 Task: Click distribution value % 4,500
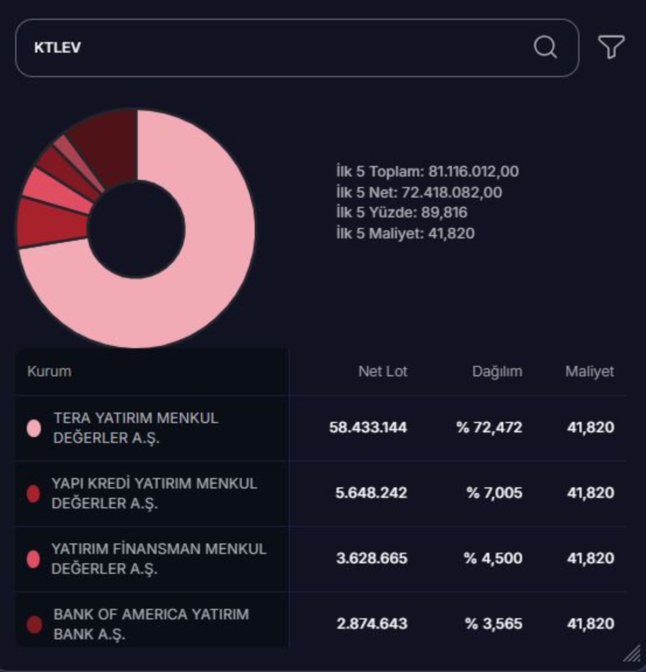493,558
